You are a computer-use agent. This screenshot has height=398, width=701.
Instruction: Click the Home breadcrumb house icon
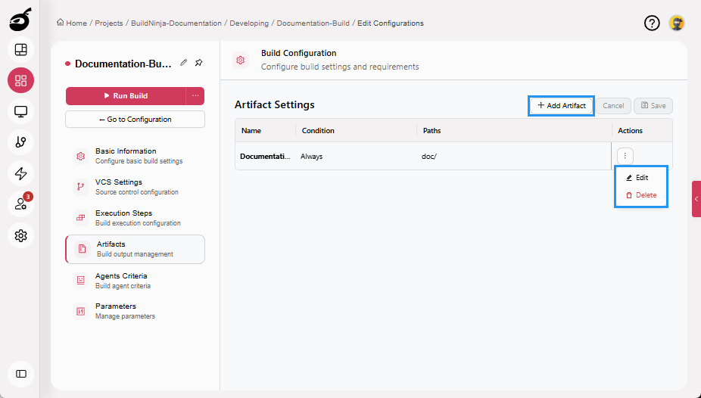60,23
